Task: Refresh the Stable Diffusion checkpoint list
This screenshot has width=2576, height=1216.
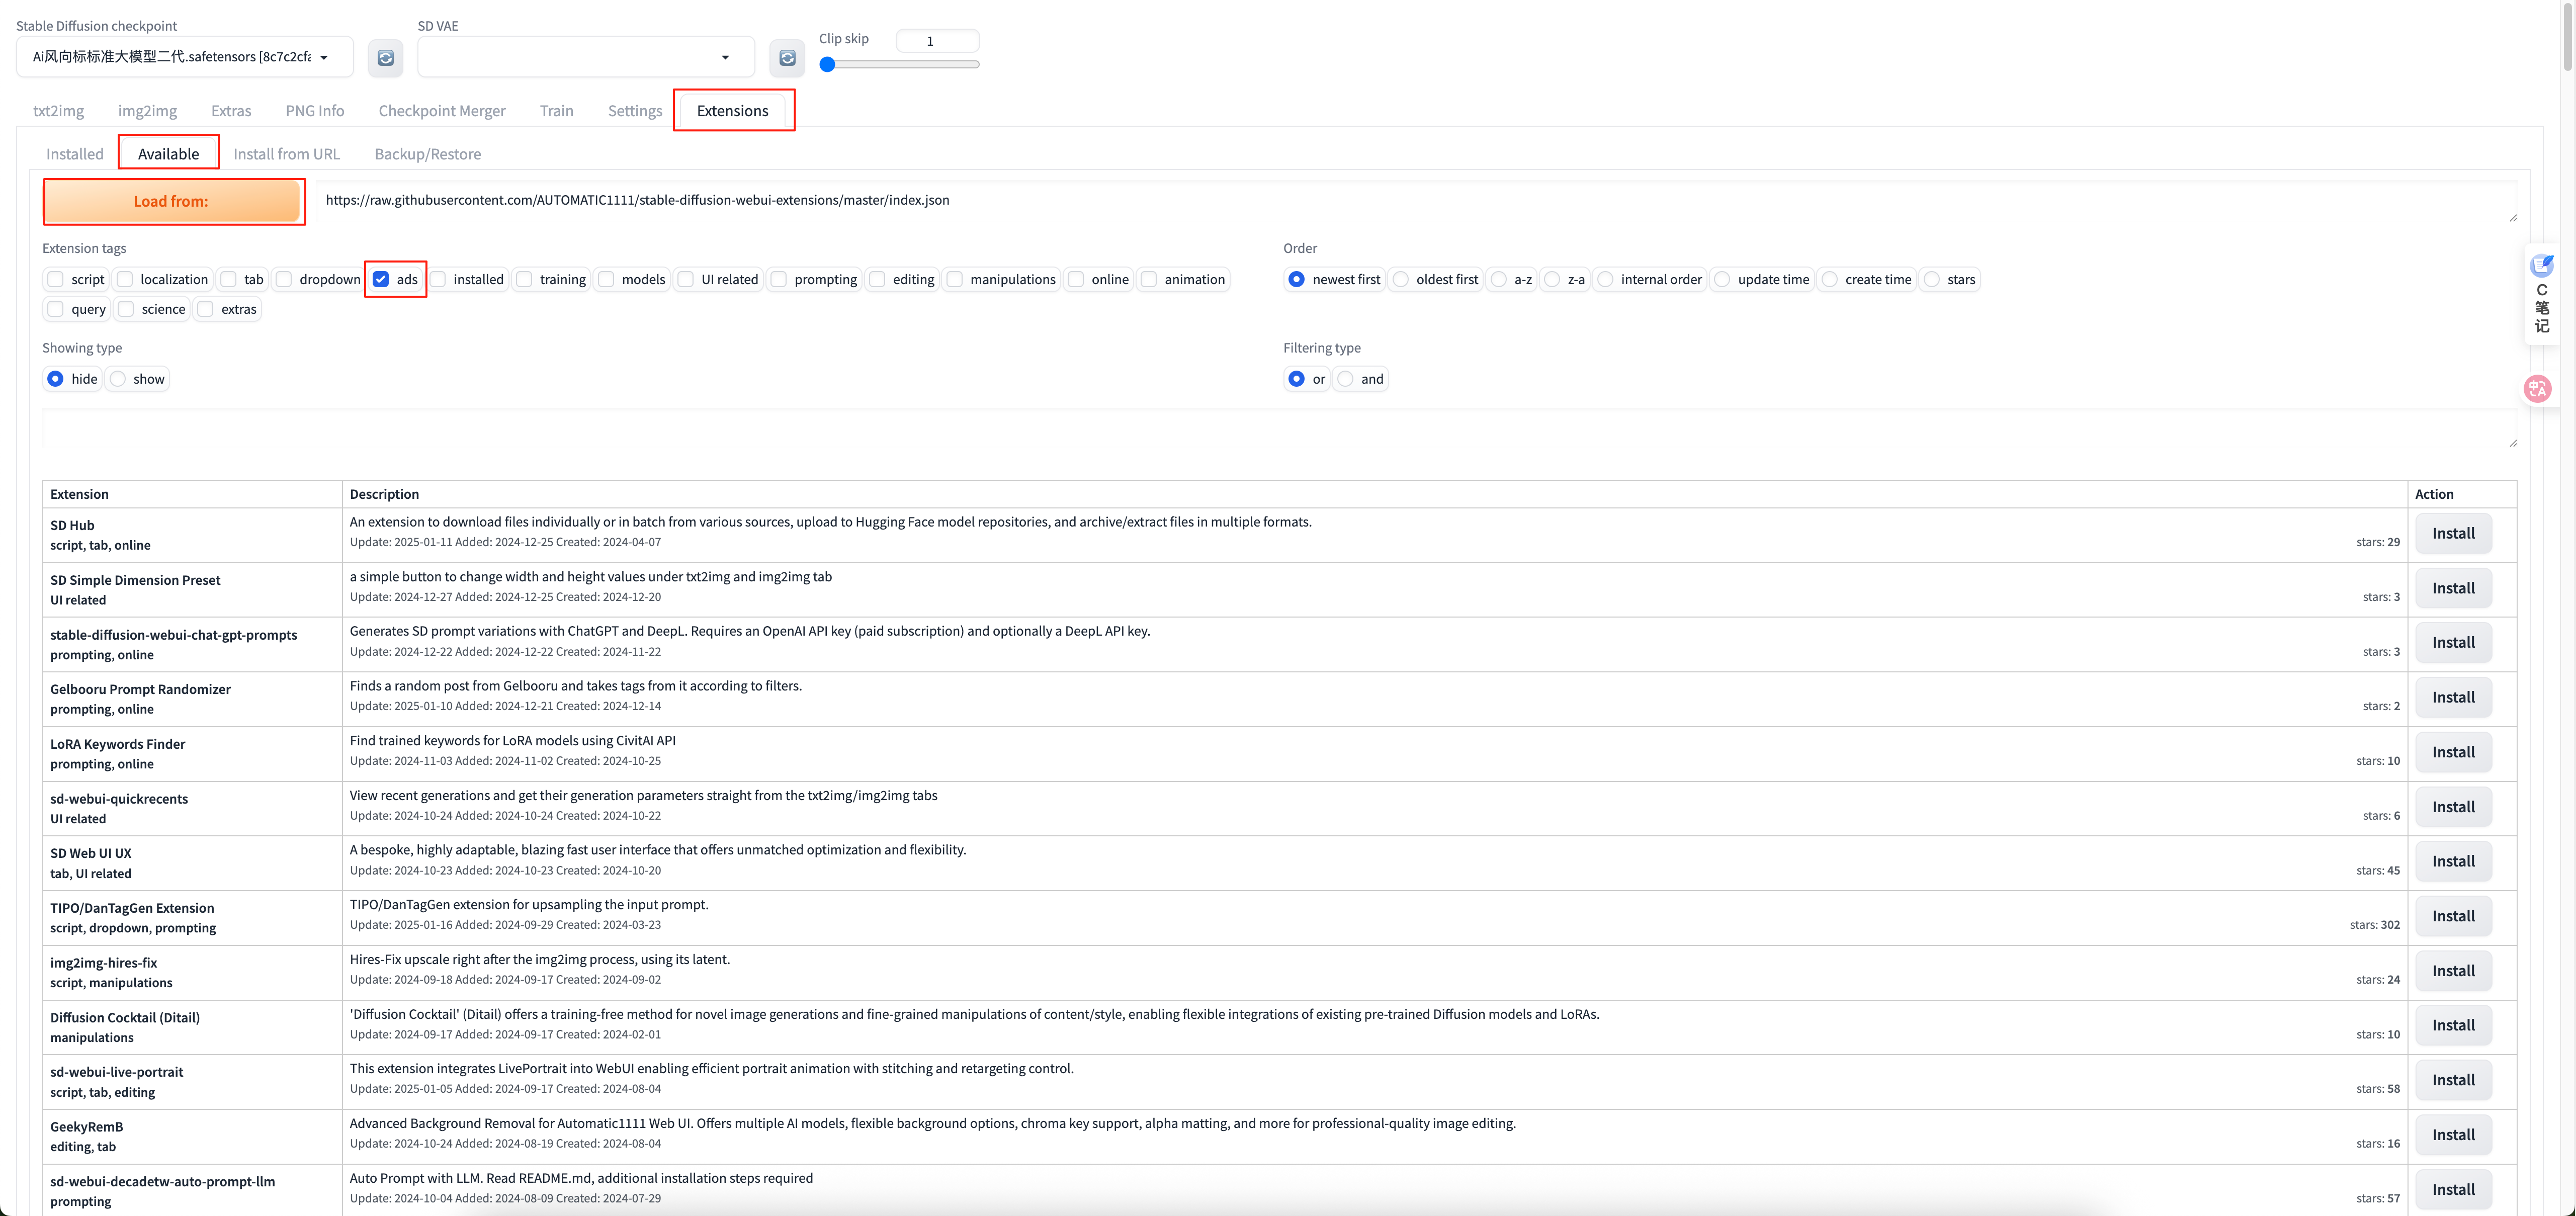Action: pos(385,58)
